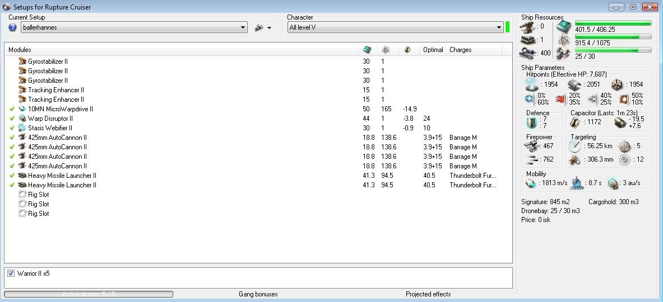
Task: Click the launcher hardpoints icon in Ship Resources
Action: [528, 40]
